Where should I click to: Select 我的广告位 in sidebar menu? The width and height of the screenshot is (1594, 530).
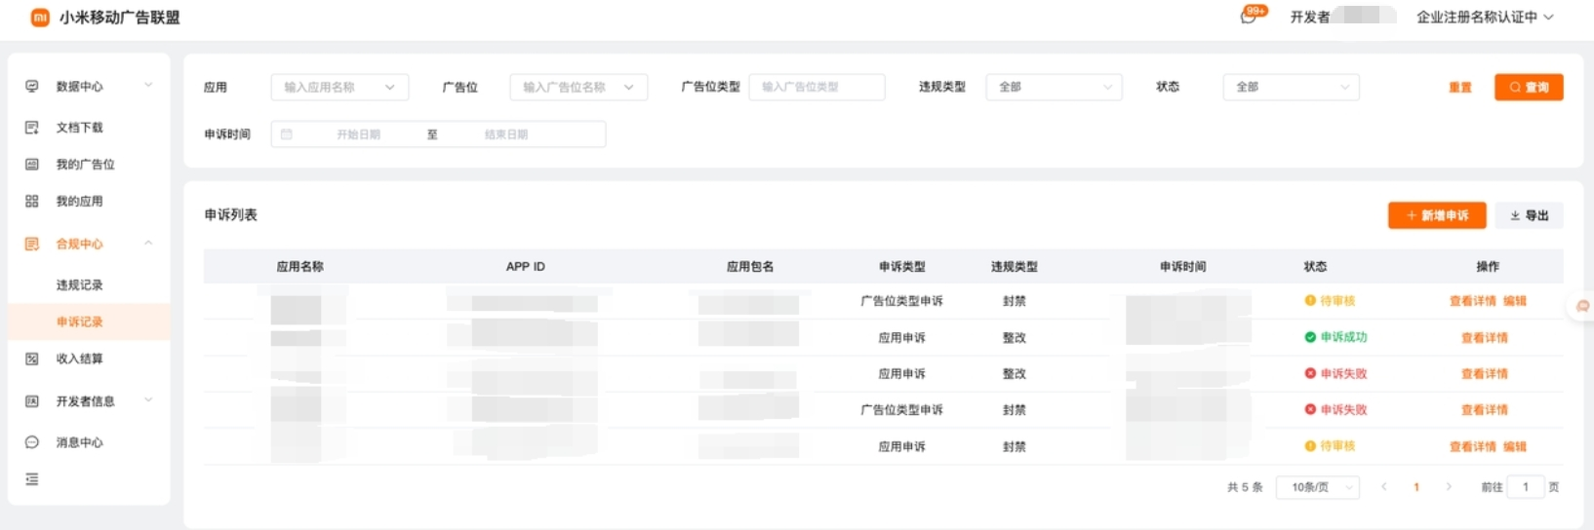pos(85,165)
